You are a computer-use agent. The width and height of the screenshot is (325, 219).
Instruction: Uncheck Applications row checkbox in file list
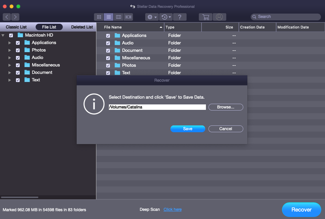click(x=108, y=36)
